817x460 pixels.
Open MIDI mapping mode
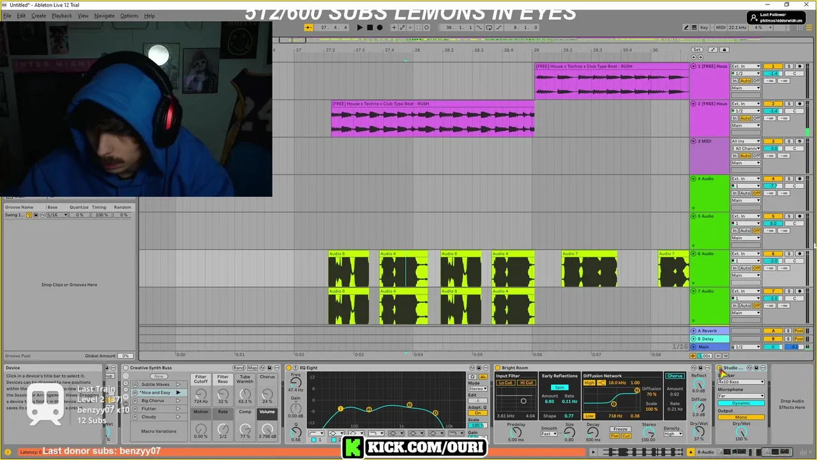click(x=721, y=27)
